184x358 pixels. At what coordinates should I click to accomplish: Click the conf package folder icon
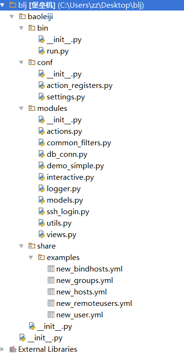point(32,62)
